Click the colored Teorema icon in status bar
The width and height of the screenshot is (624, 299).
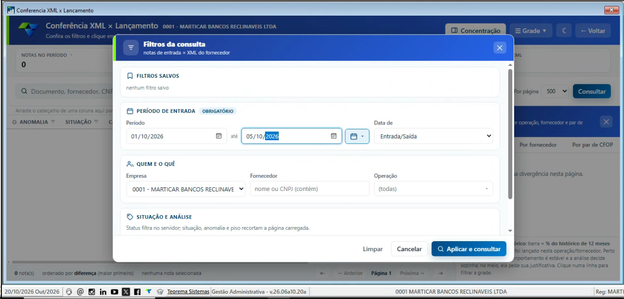(x=149, y=291)
